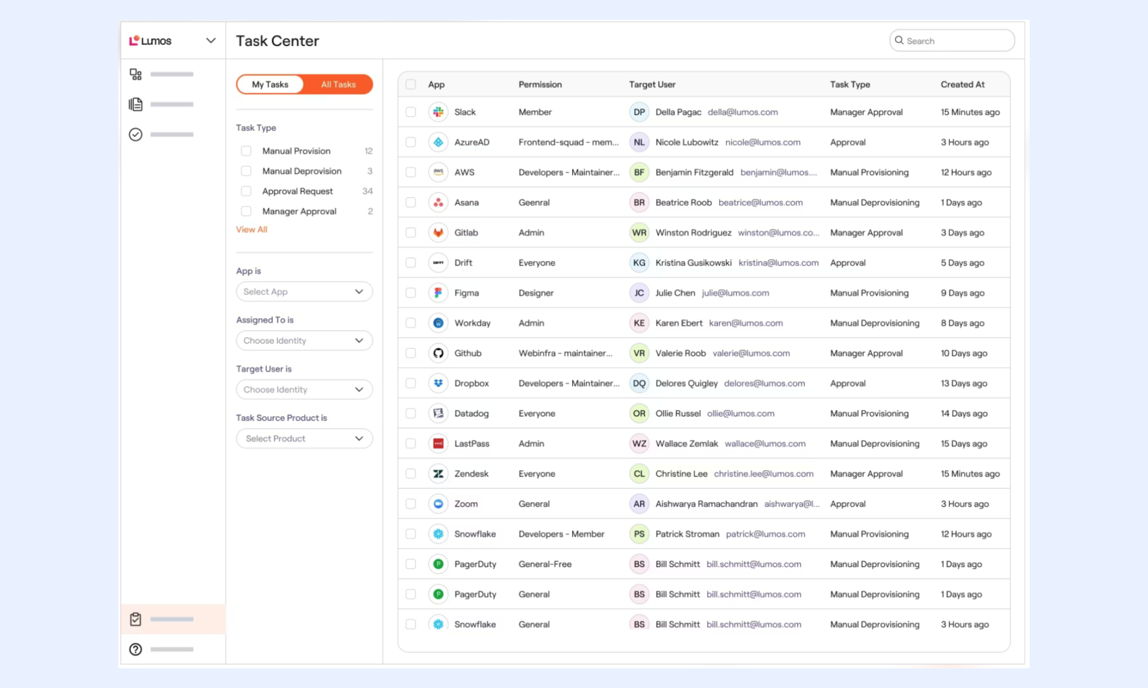Click the View All link
Image resolution: width=1148 pixels, height=688 pixels.
pos(251,229)
